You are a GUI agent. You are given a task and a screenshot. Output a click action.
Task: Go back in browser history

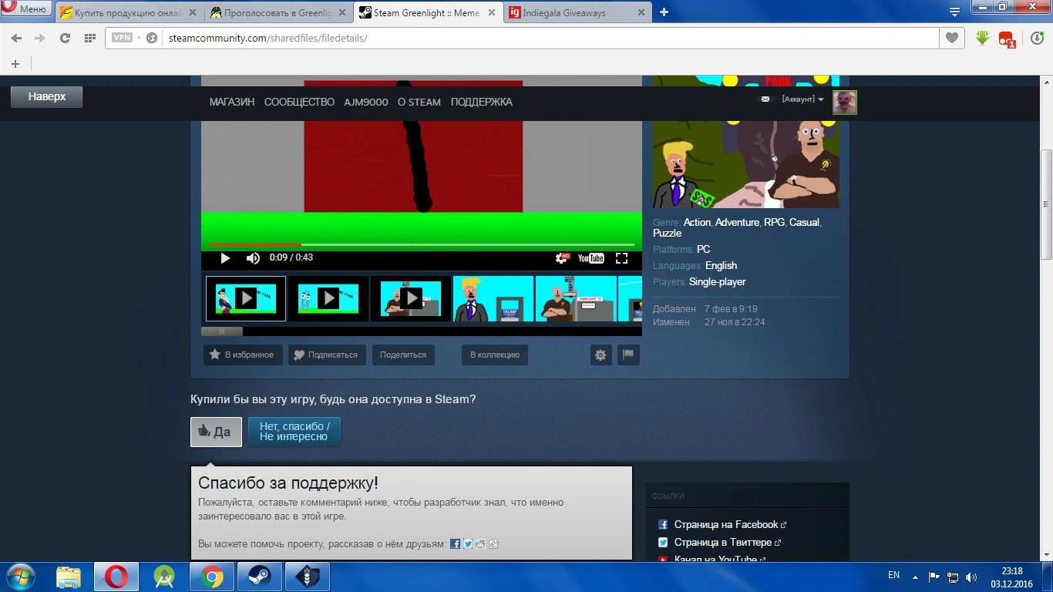point(16,38)
